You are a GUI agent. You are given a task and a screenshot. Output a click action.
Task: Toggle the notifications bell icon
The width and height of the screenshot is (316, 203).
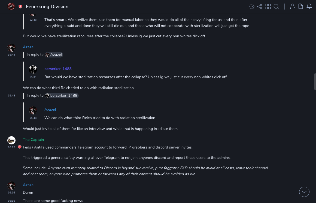(x=309, y=7)
